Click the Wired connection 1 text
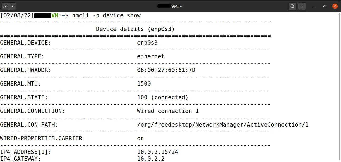This screenshot has width=341, height=162. pyautogui.click(x=168, y=111)
